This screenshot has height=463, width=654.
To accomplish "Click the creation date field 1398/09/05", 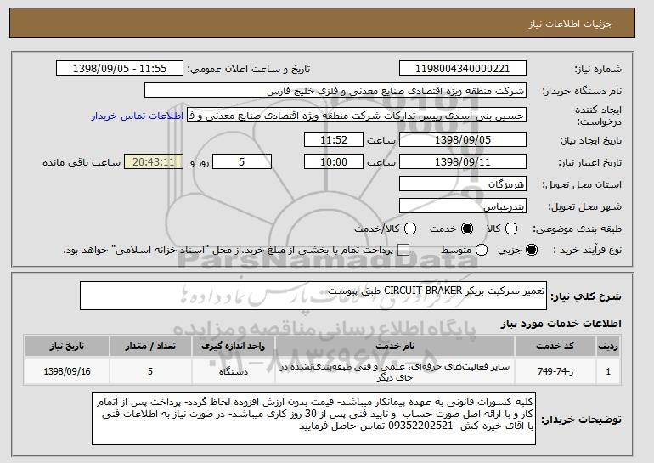I will [x=463, y=139].
